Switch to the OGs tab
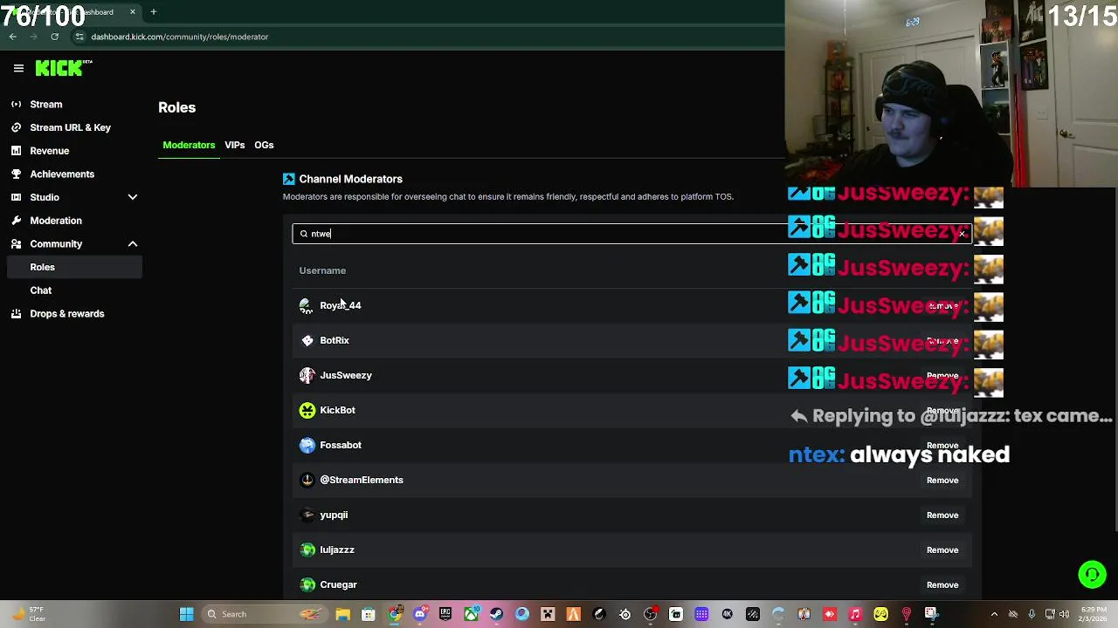Image resolution: width=1118 pixels, height=628 pixels. click(264, 145)
